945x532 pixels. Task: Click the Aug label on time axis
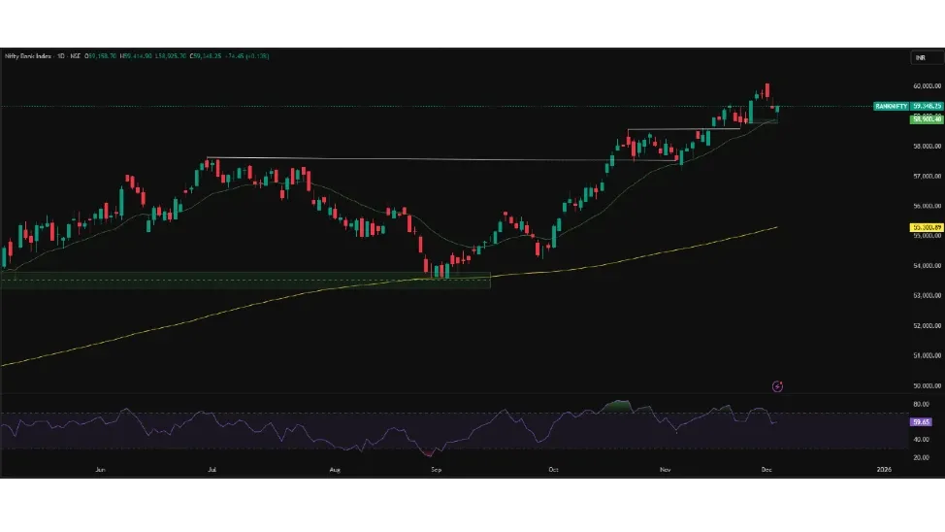335,469
